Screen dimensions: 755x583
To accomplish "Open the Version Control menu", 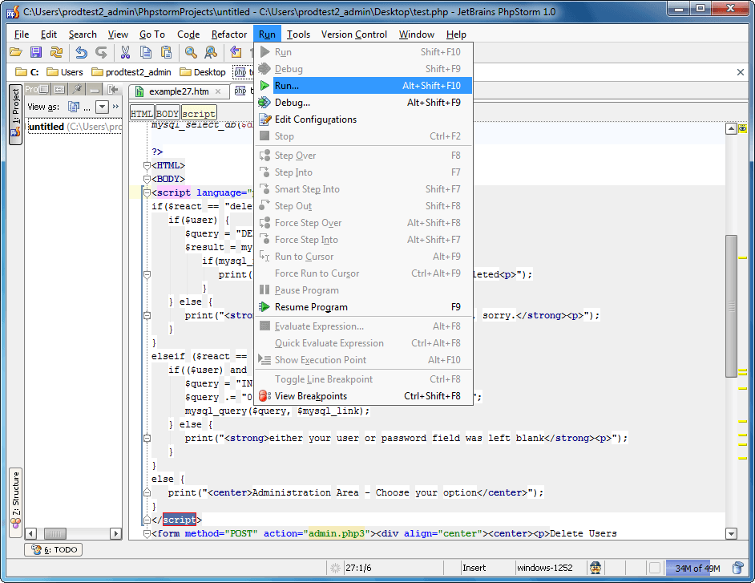I will point(354,34).
